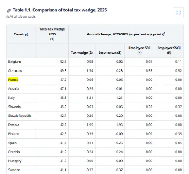Click the 'Income tax (3)' column header
This screenshot has width=189, height=174.
(110, 53)
